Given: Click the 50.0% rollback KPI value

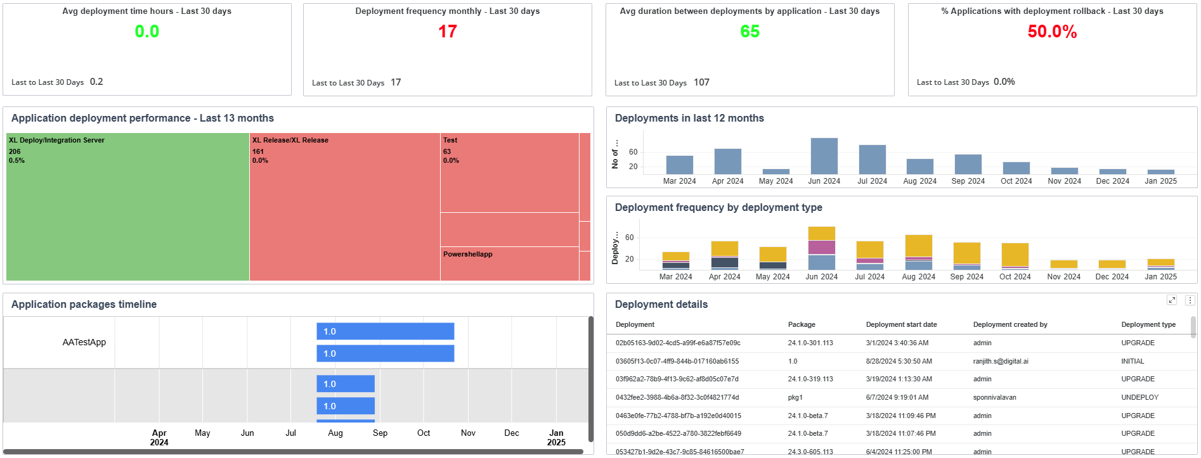Looking at the screenshot, I should click(x=1052, y=32).
